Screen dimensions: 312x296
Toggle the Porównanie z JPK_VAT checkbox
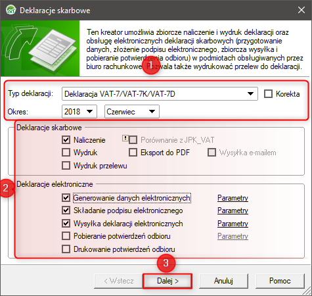pos(133,139)
